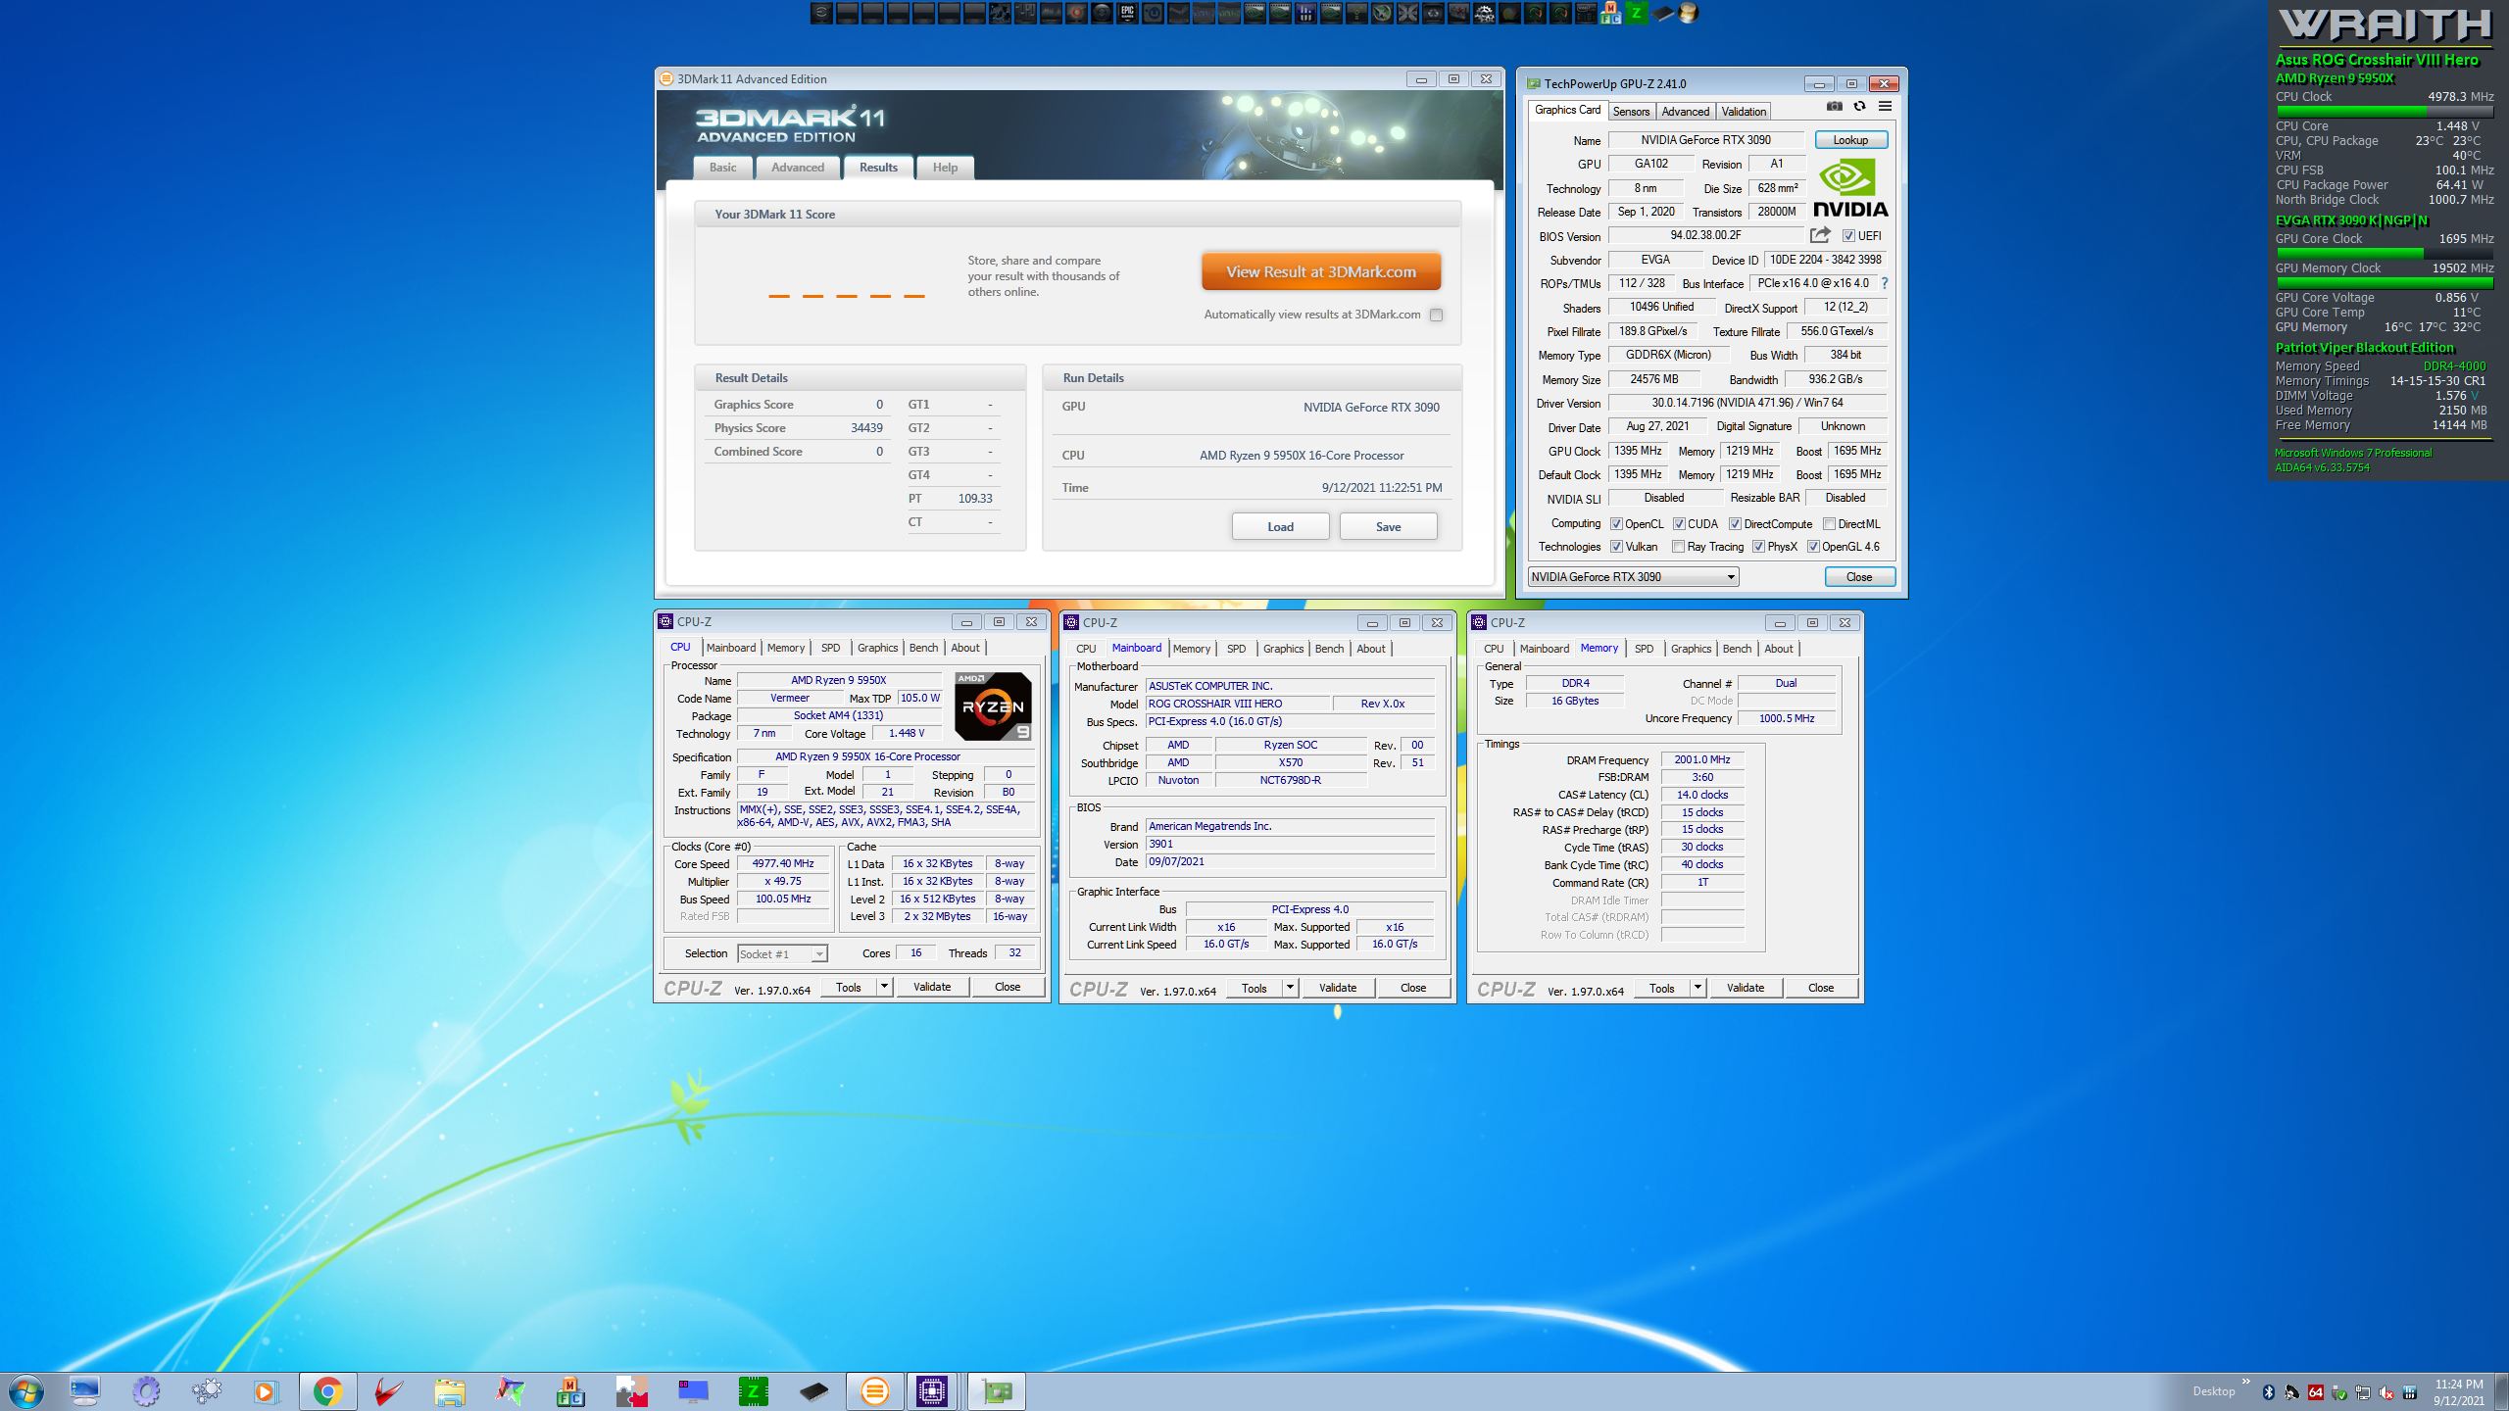Screen dimensions: 2509x1411
Task: Expand the CPU-Z Socket #1 selection dropdown
Action: (819, 953)
